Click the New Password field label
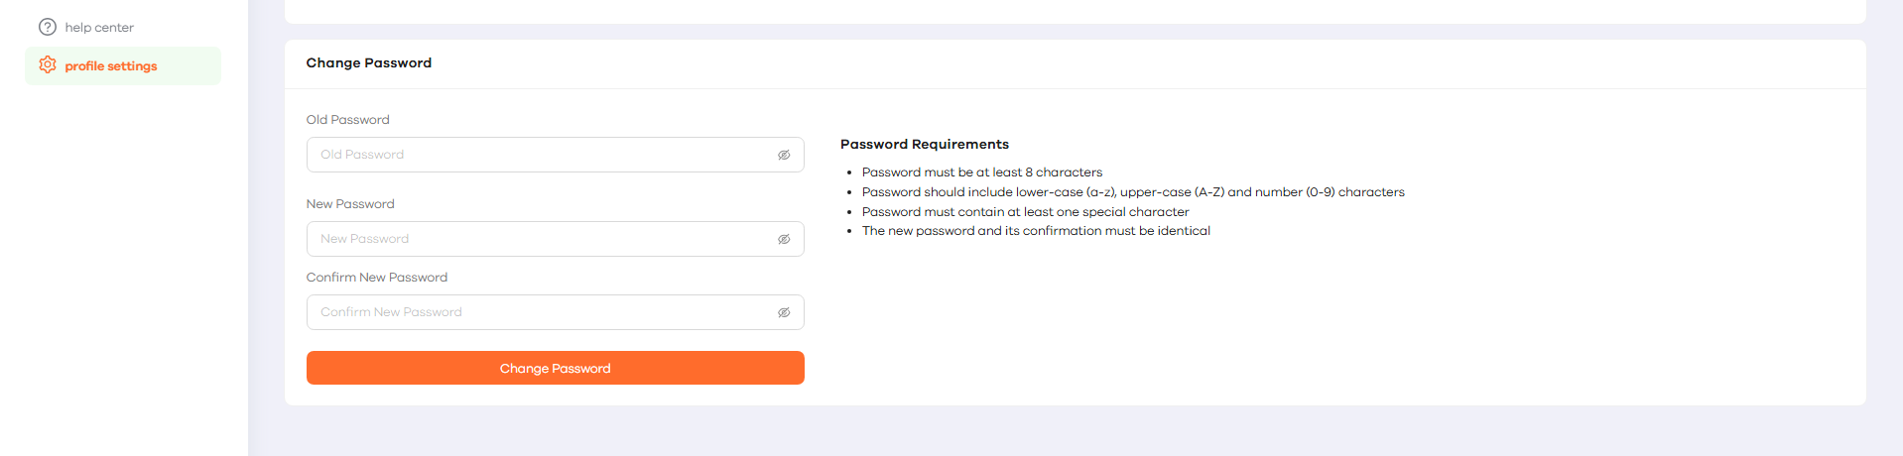This screenshot has height=456, width=1903. coord(350,204)
